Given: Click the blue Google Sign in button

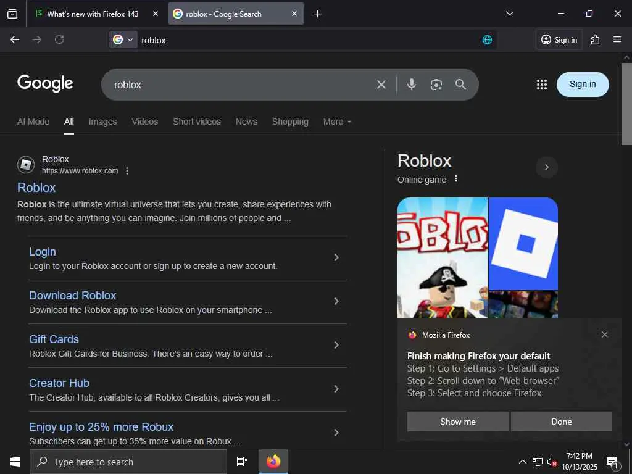Looking at the screenshot, I should coord(583,84).
